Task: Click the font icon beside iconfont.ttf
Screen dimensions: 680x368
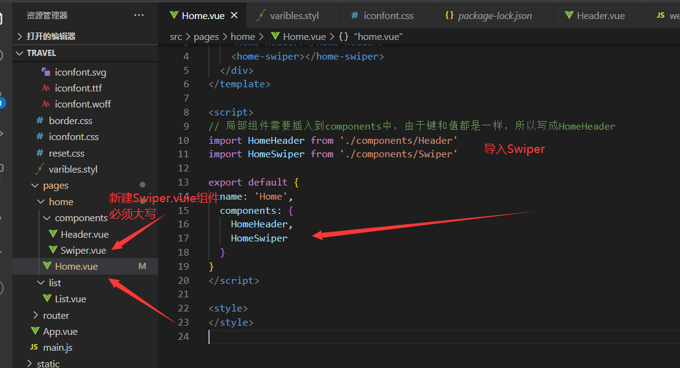Action: click(45, 88)
